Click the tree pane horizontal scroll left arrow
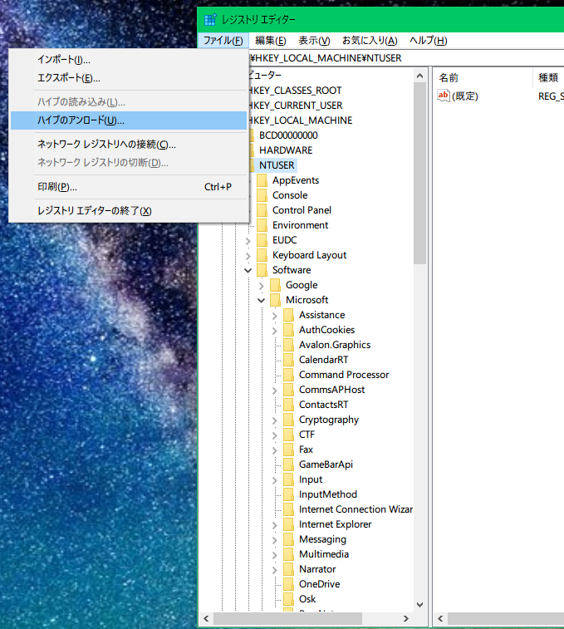Screen dimensions: 564x629 [206, 618]
